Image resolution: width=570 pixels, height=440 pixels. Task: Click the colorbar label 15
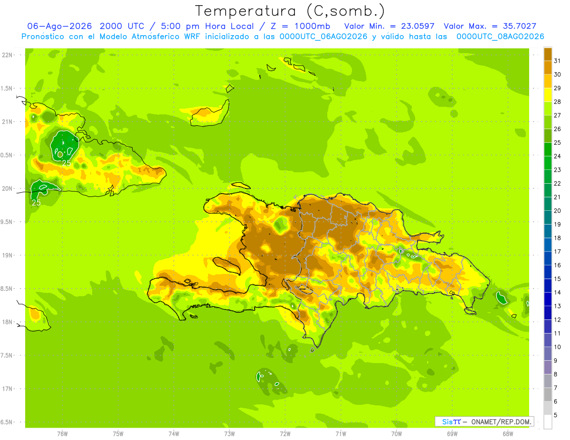pos(558,279)
